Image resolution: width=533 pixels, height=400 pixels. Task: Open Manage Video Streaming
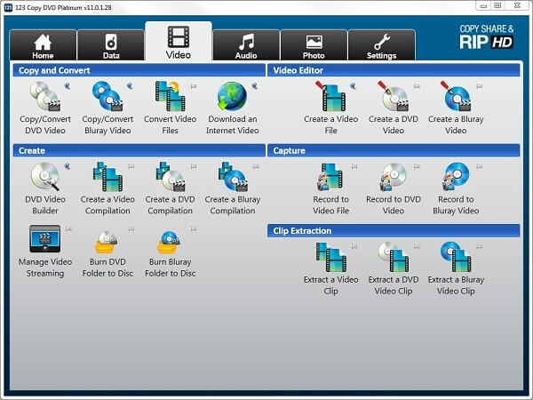point(44,240)
